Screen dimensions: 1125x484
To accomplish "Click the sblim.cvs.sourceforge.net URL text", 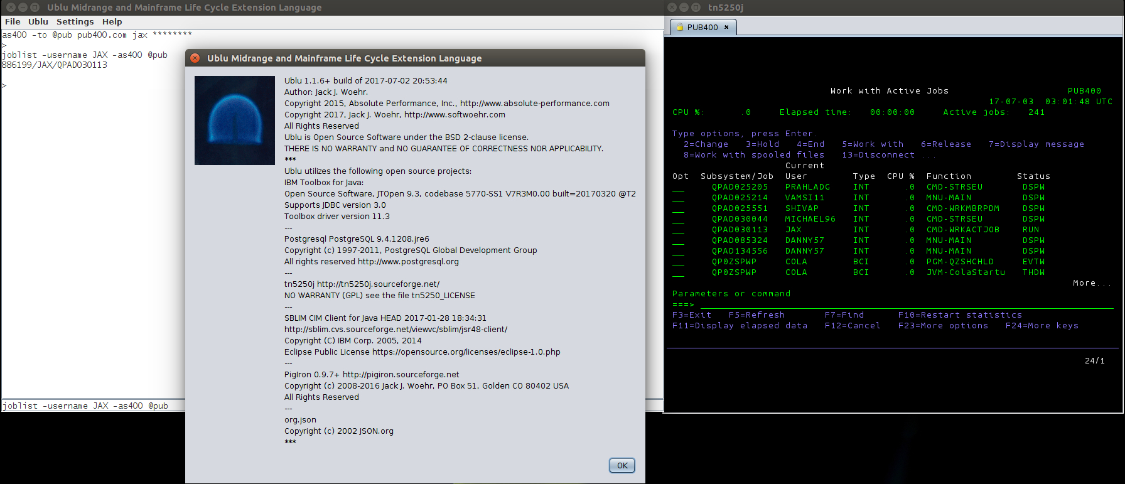I will (x=396, y=330).
